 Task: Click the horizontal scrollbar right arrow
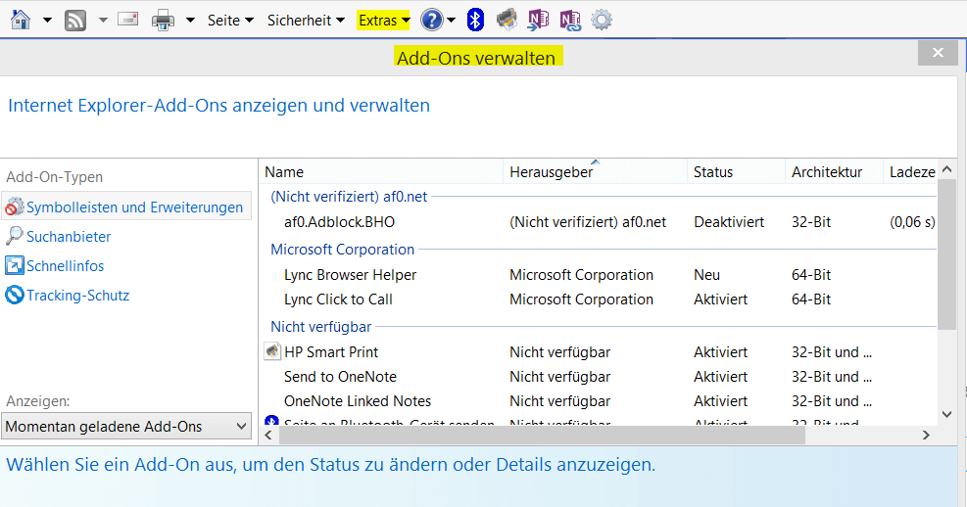[x=926, y=435]
